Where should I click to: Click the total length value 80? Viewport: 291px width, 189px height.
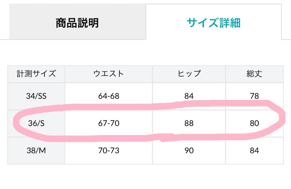254,123
